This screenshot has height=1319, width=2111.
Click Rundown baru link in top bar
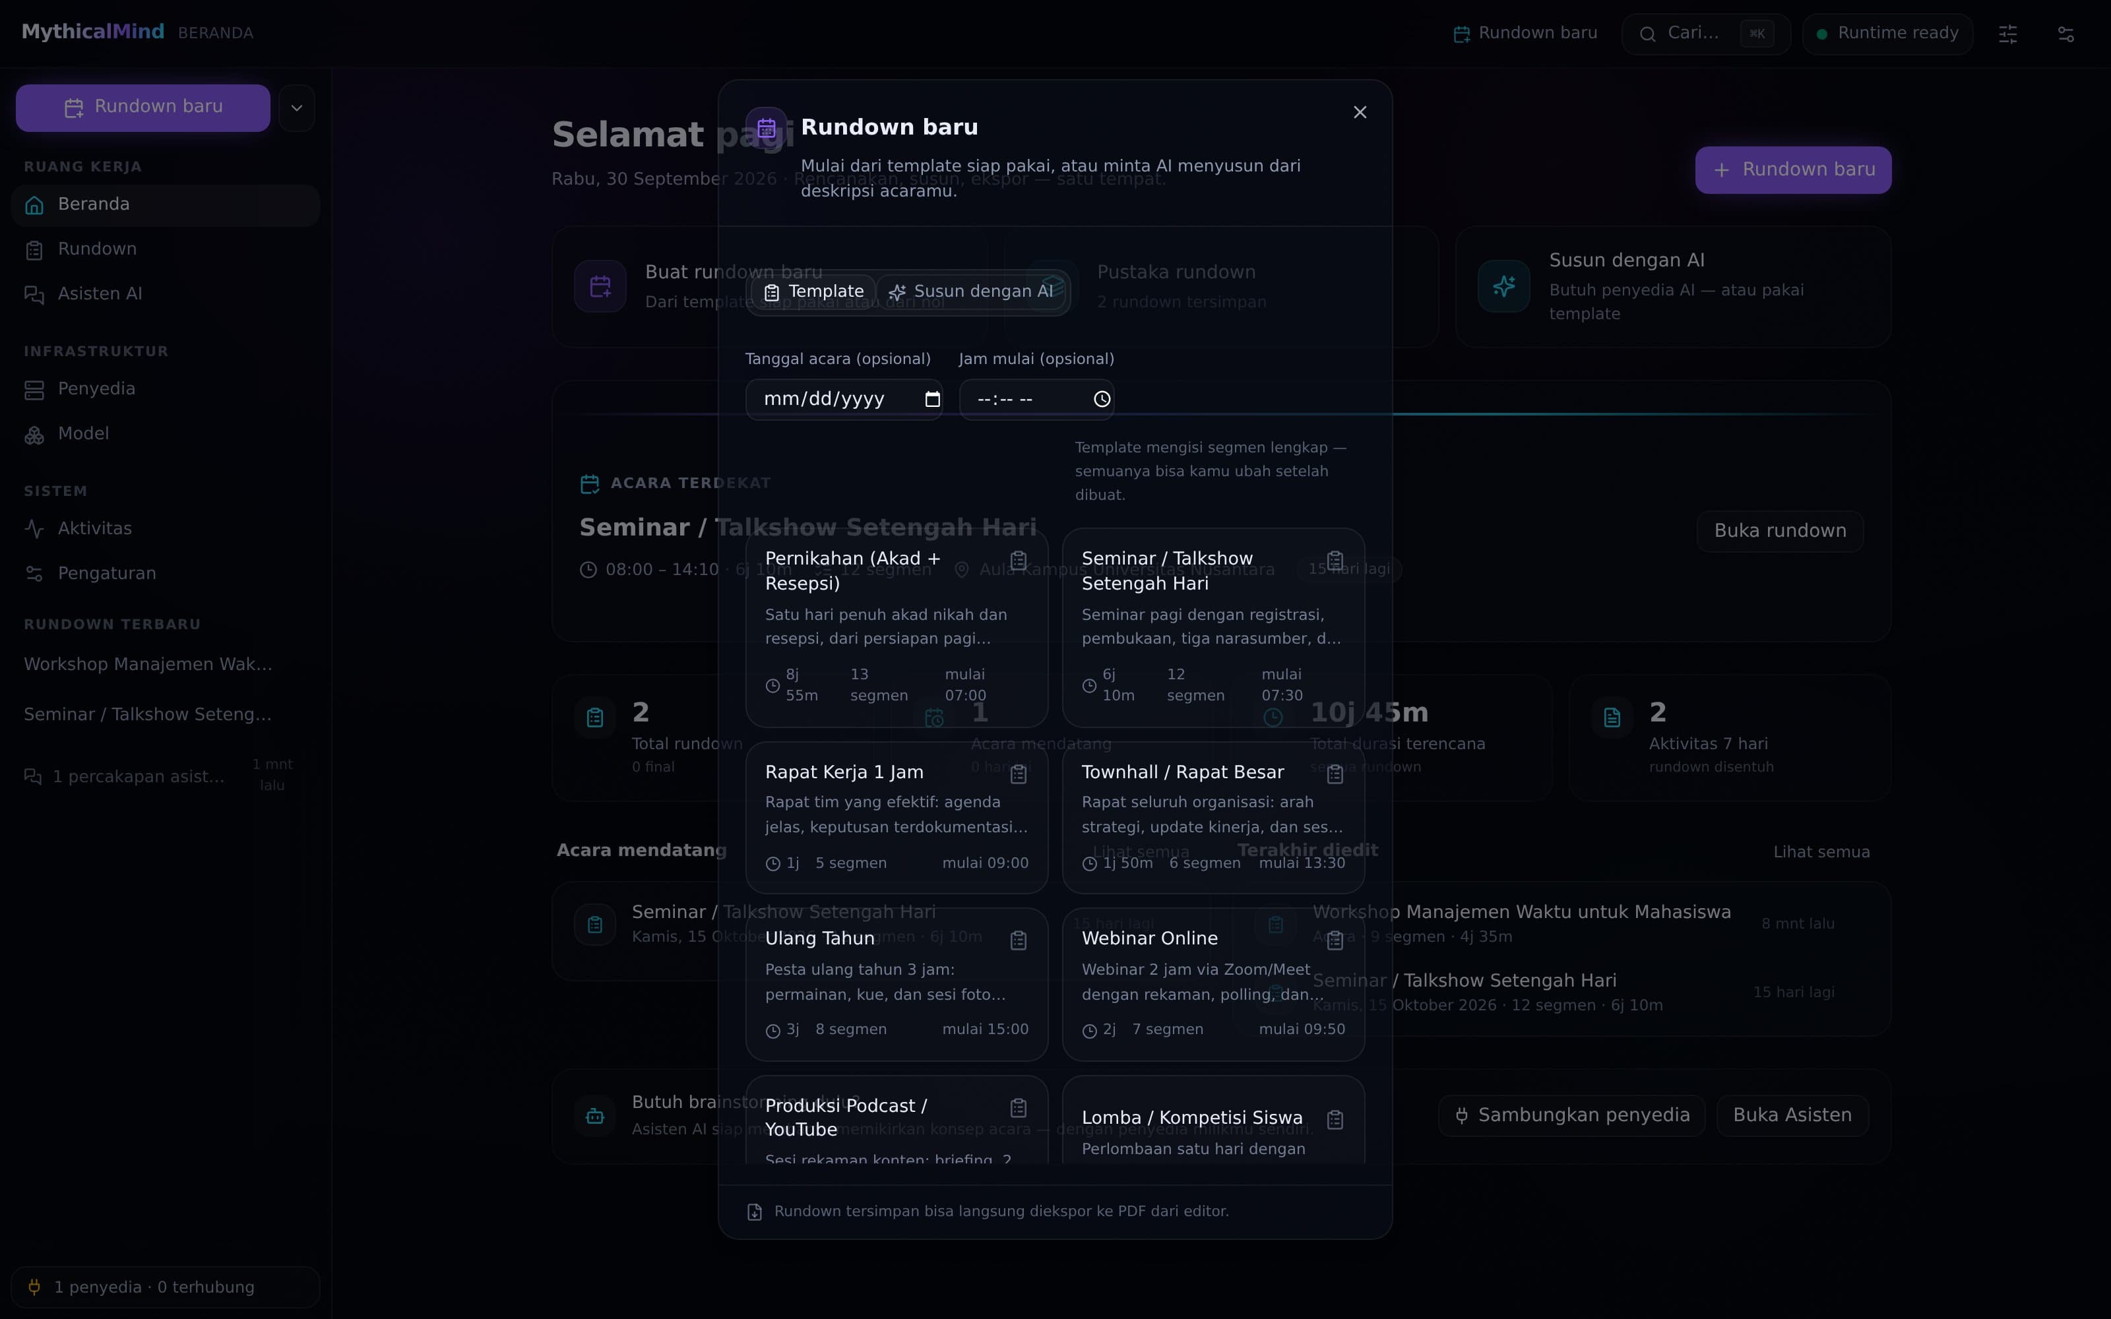(1525, 33)
